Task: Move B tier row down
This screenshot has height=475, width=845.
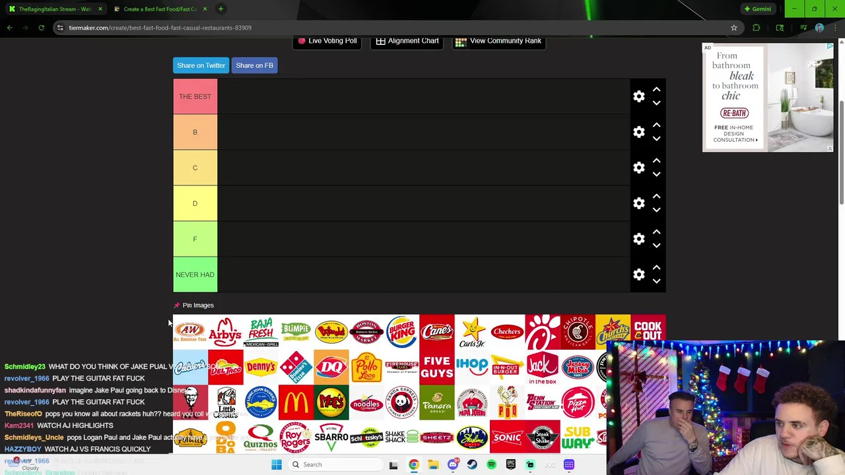Action: (x=656, y=139)
